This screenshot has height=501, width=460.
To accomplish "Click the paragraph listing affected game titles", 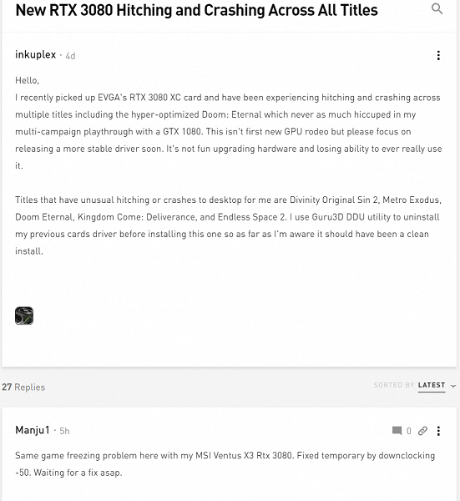I will pos(228,225).
